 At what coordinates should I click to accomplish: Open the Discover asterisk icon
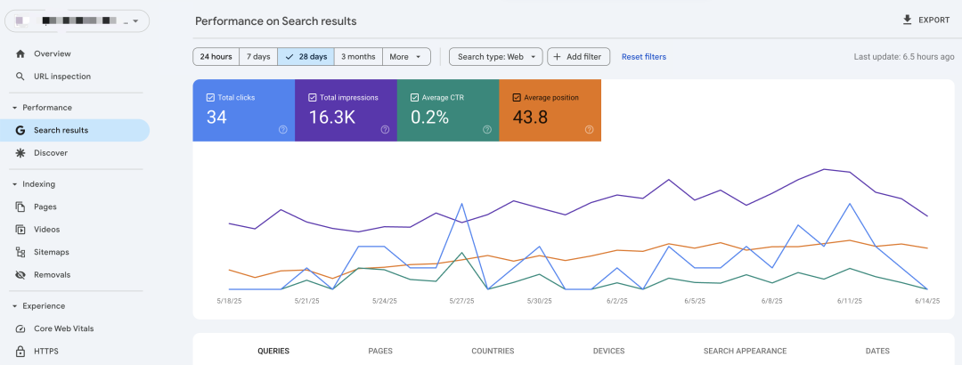click(x=20, y=153)
